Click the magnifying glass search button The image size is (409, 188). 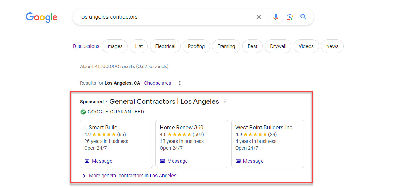click(x=303, y=17)
